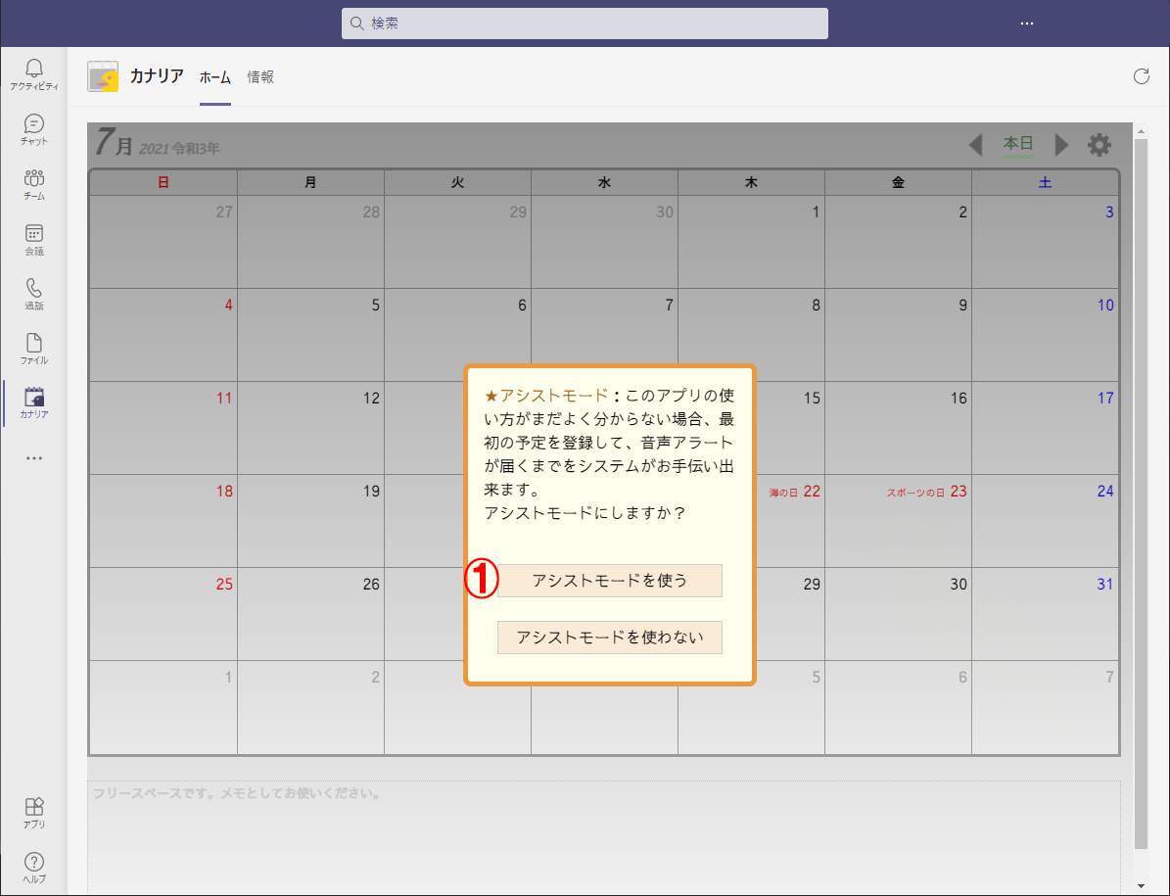1170x896 pixels.
Task: Select July 31 Saturday cell
Action: click(x=1046, y=614)
